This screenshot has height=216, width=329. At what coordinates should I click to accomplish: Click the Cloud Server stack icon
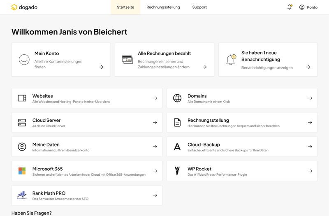pos(22,122)
